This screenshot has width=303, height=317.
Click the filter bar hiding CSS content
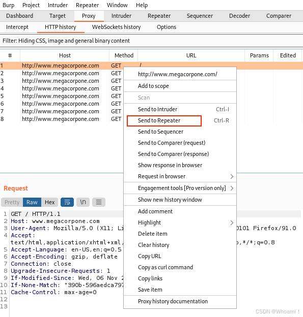tap(151, 41)
